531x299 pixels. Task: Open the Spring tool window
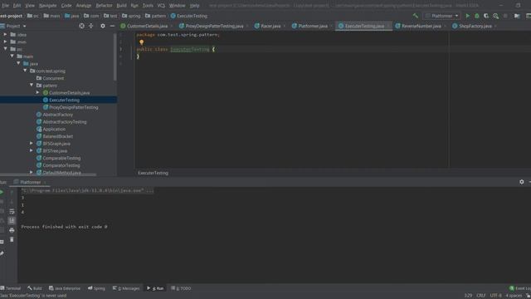(x=96, y=288)
